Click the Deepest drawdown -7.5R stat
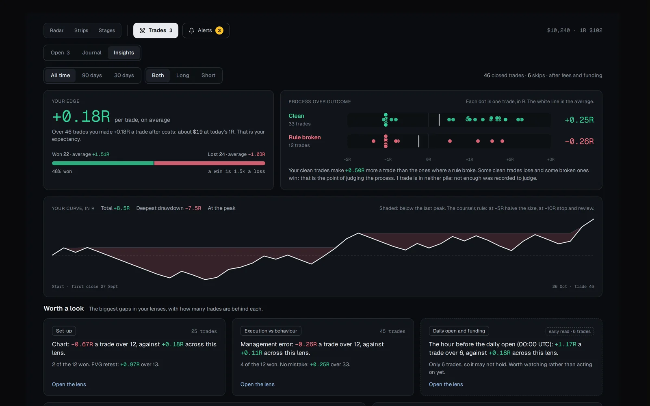650x406 pixels. click(x=169, y=208)
